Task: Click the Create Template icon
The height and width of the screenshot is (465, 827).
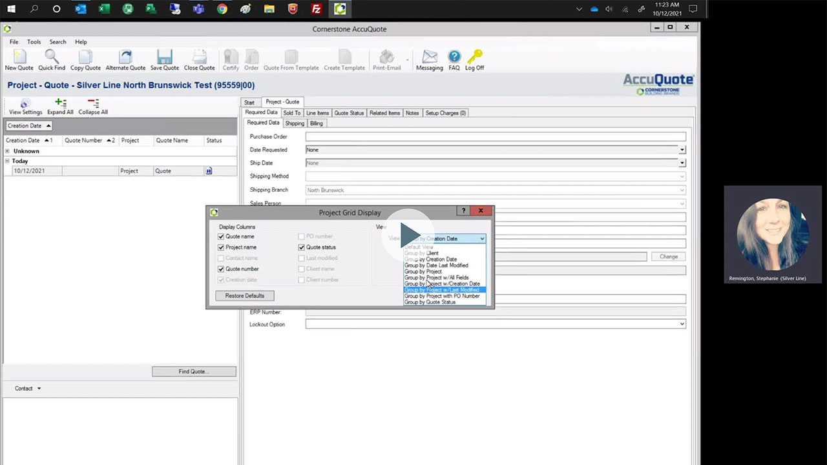Action: click(x=344, y=57)
